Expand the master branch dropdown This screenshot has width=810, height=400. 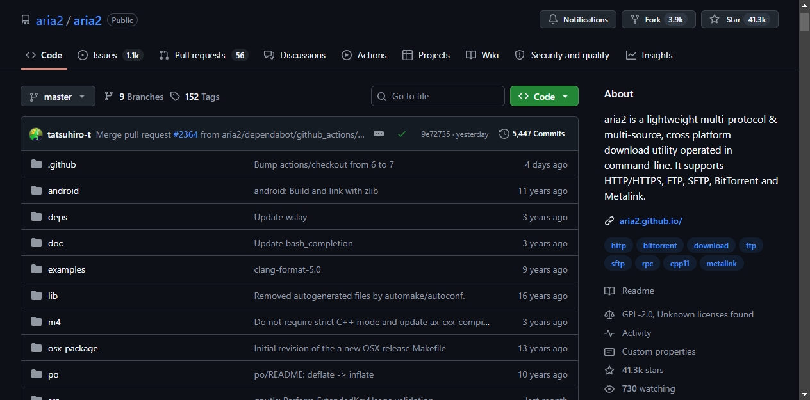(x=58, y=97)
